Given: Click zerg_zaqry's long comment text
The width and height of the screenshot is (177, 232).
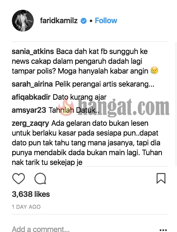Looking at the screenshot, I should [87, 143].
